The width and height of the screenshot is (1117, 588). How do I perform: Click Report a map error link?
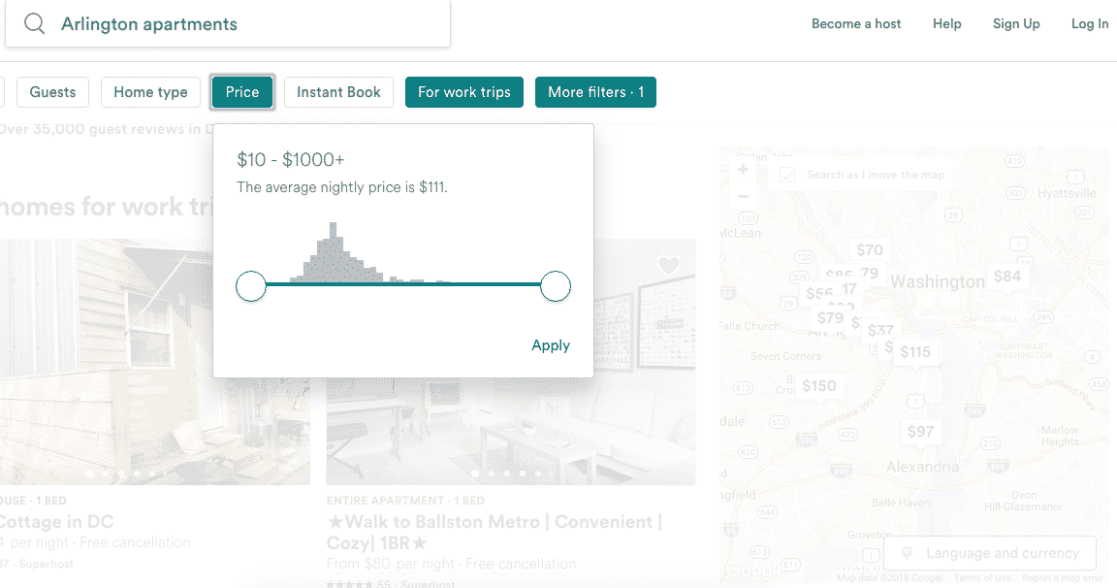tap(1062, 578)
